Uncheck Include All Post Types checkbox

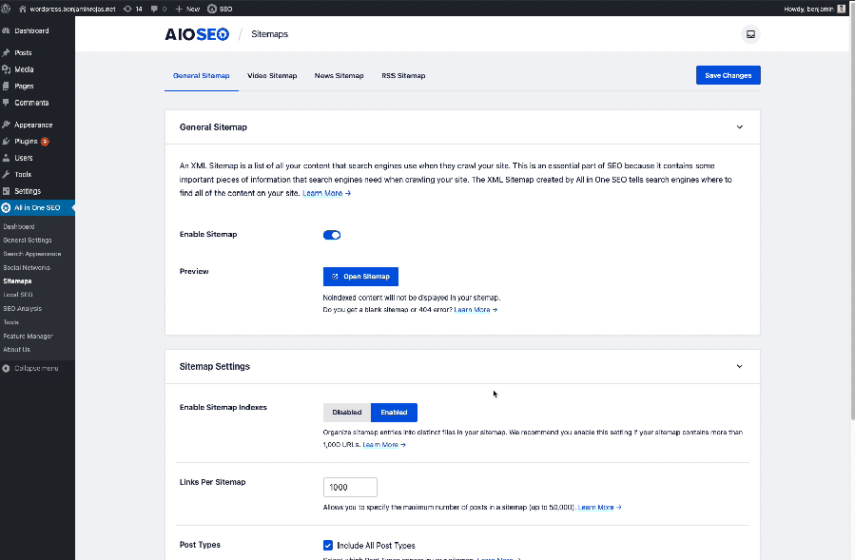click(x=328, y=546)
